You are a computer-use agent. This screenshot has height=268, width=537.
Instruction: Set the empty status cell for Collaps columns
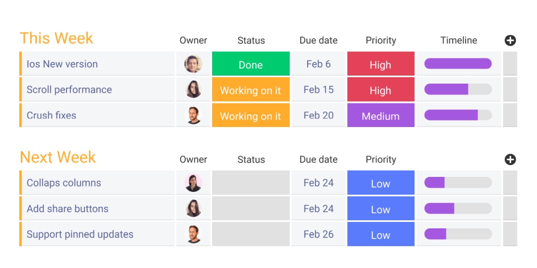(251, 183)
